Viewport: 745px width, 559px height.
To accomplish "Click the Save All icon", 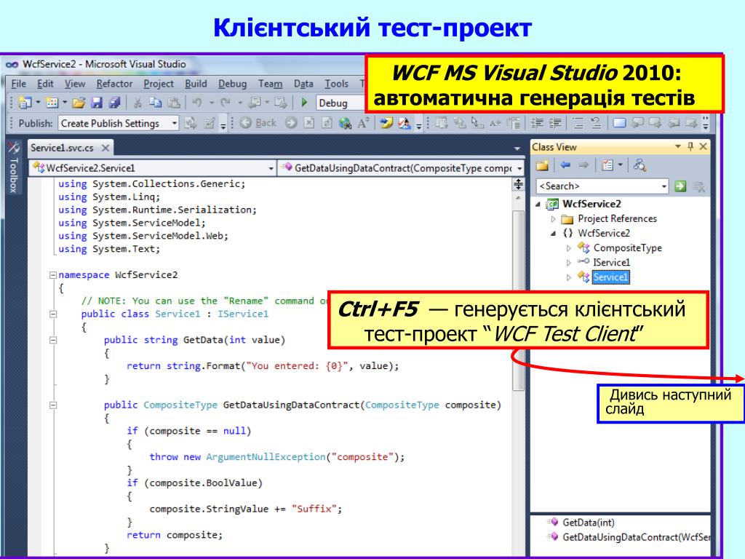I will pos(114,103).
